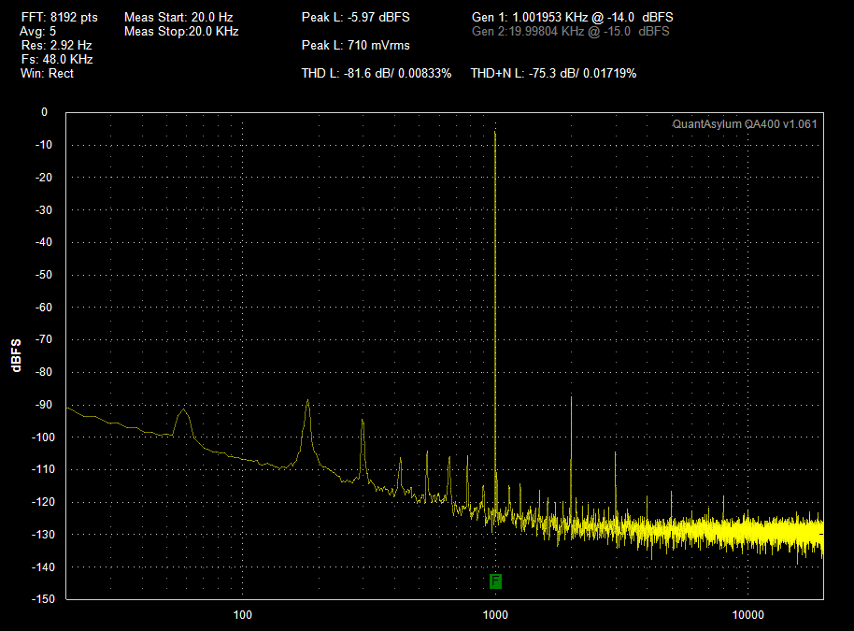The height and width of the screenshot is (631, 854).
Task: Click the Meas Stop 20.0 KHz value
Action: coord(181,31)
